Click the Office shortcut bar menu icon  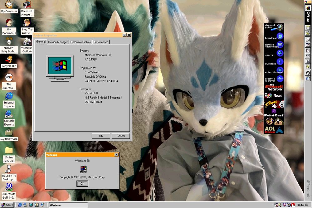(306, 2)
